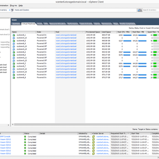Open the Help menu

click(21, 6)
